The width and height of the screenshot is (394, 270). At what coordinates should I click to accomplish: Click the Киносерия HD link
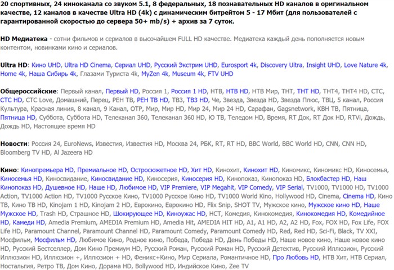coord(202,179)
